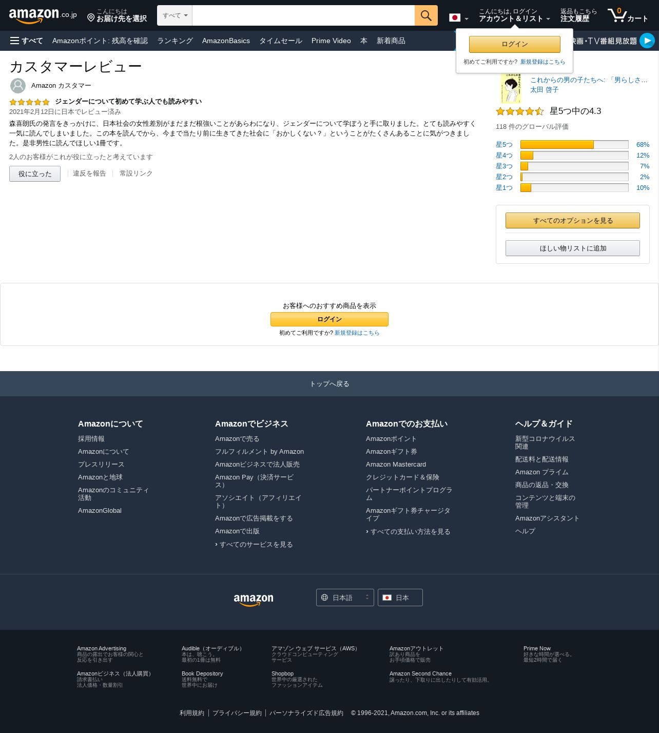This screenshot has height=733, width=659.
Task: Click Amazon Mastercard footer link
Action: tap(396, 465)
